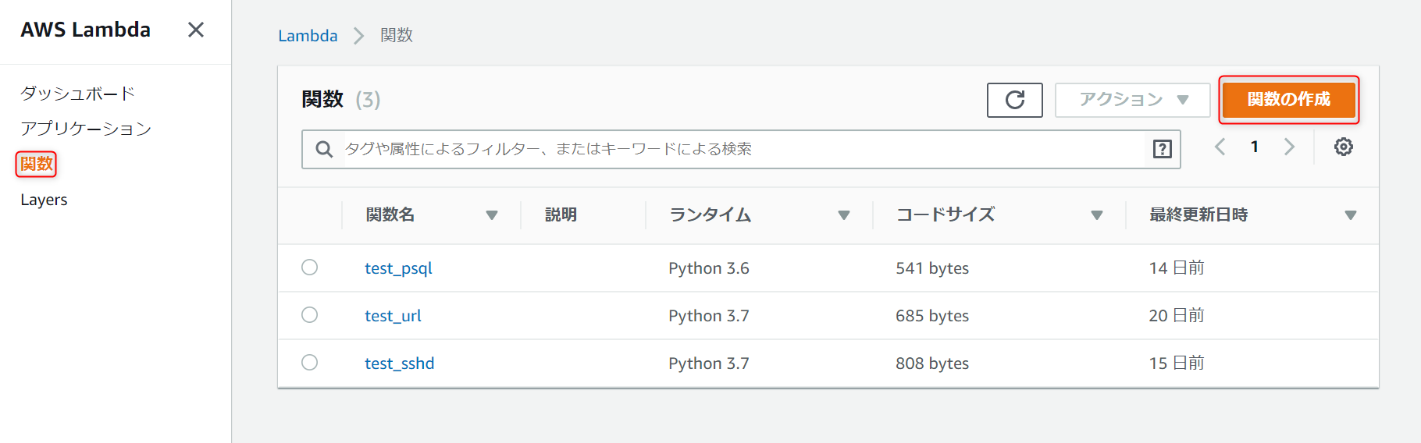Sort by 関数名 column arrow

click(492, 215)
